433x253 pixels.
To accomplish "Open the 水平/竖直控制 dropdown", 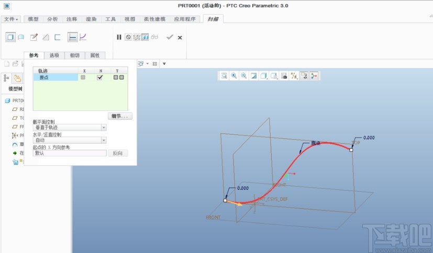I will click(104, 140).
